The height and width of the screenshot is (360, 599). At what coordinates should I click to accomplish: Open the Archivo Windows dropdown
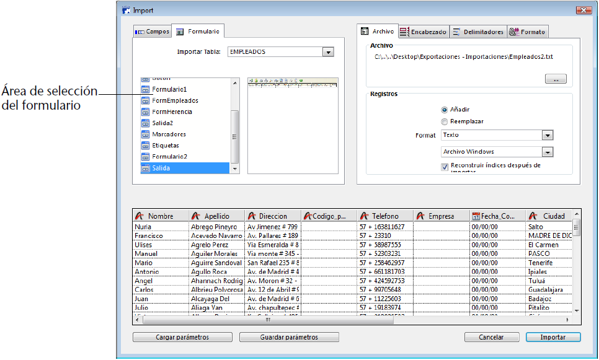pyautogui.click(x=547, y=152)
